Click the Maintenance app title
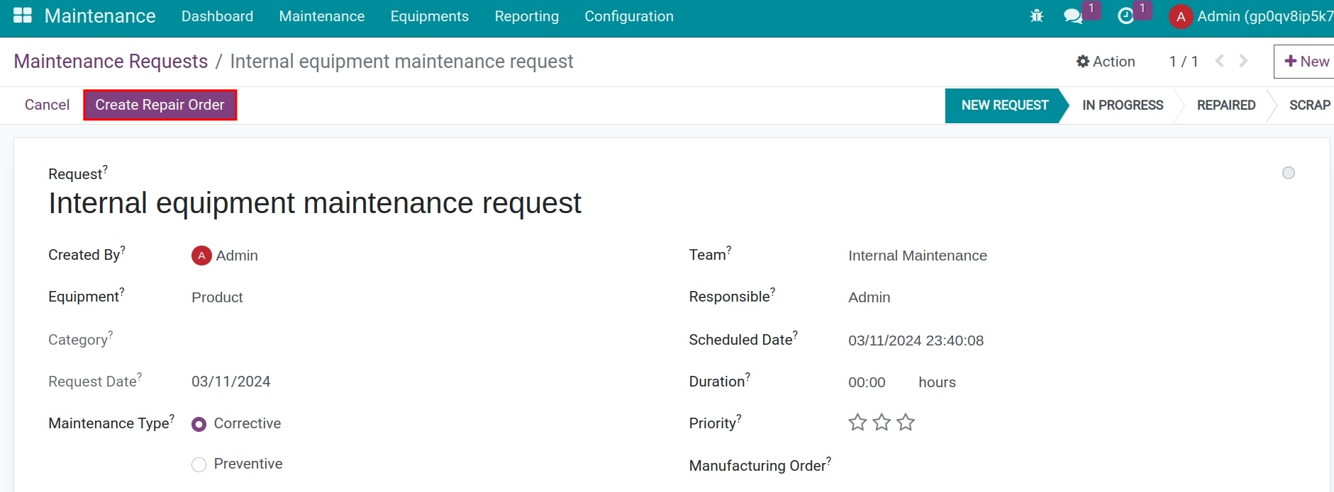Image resolution: width=1334 pixels, height=492 pixels. coord(100,16)
